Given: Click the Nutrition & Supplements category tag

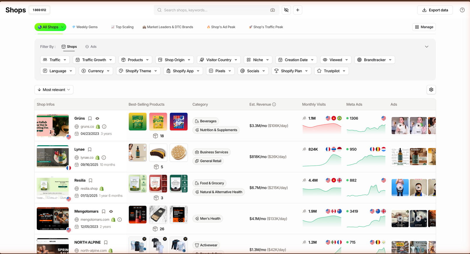Looking at the screenshot, I should [x=216, y=130].
